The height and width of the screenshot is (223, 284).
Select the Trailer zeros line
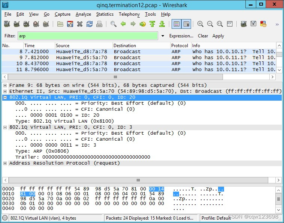83,157
